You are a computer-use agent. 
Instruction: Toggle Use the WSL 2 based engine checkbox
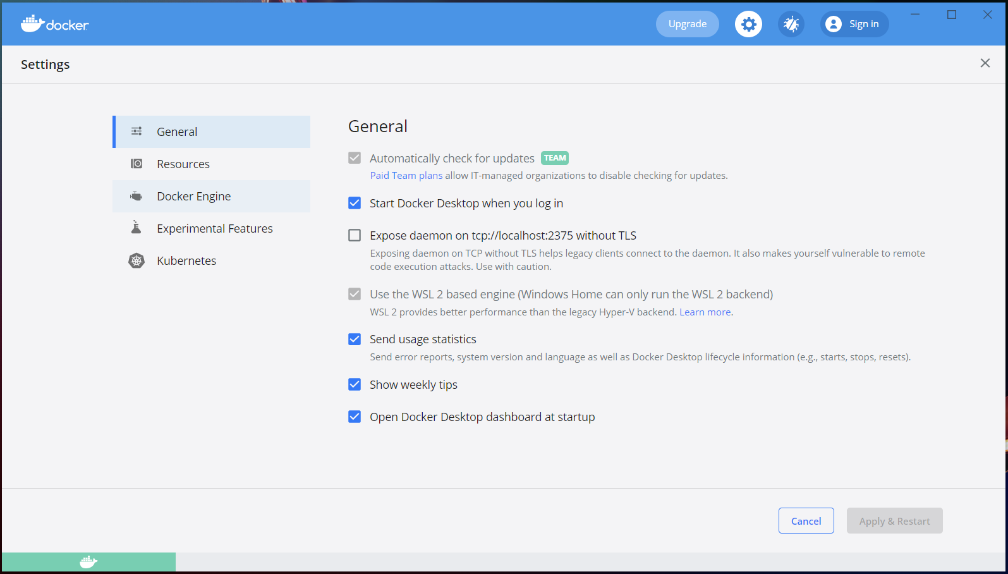(355, 294)
